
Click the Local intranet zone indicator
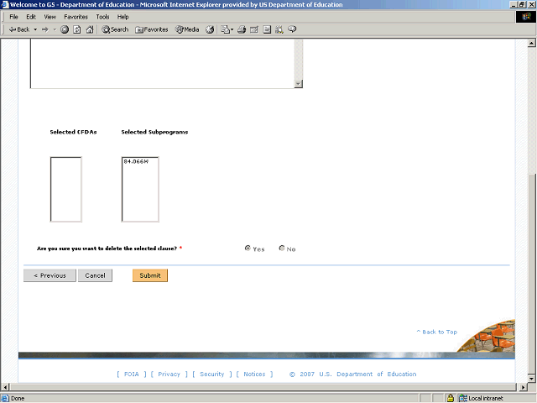[x=482, y=398]
